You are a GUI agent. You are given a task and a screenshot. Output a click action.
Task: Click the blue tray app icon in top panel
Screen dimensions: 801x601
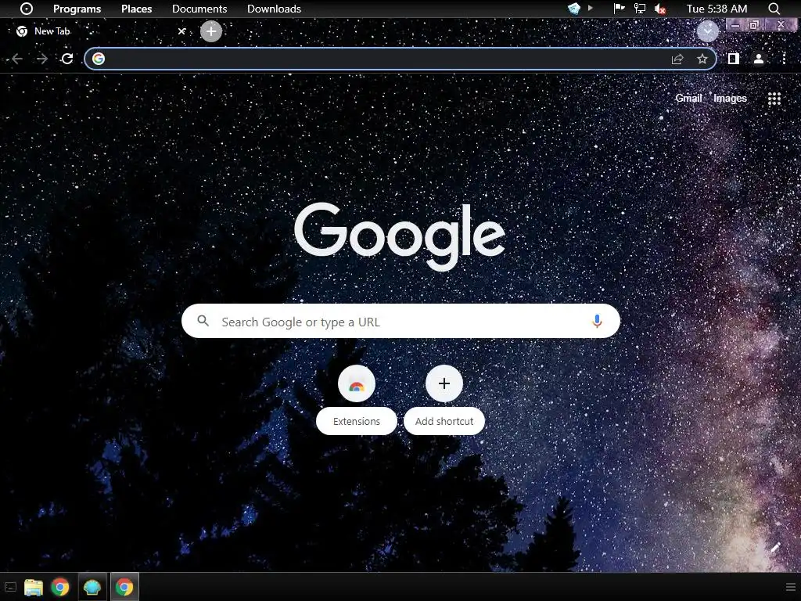[x=574, y=9]
